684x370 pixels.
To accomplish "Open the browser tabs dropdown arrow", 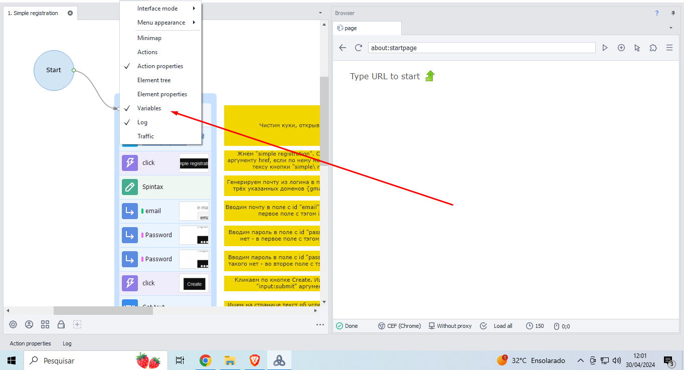I will [x=671, y=28].
